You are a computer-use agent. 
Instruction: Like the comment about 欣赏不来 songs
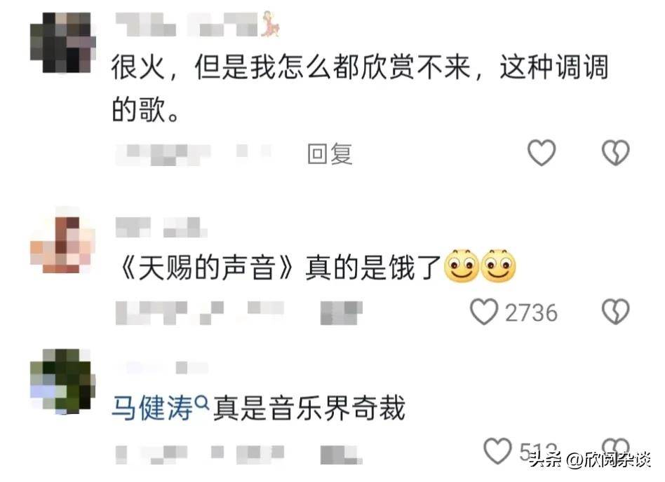point(542,153)
